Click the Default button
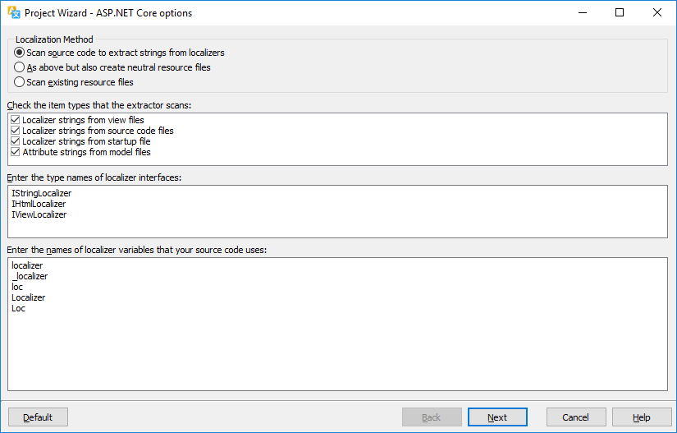This screenshot has height=433, width=677. [38, 417]
